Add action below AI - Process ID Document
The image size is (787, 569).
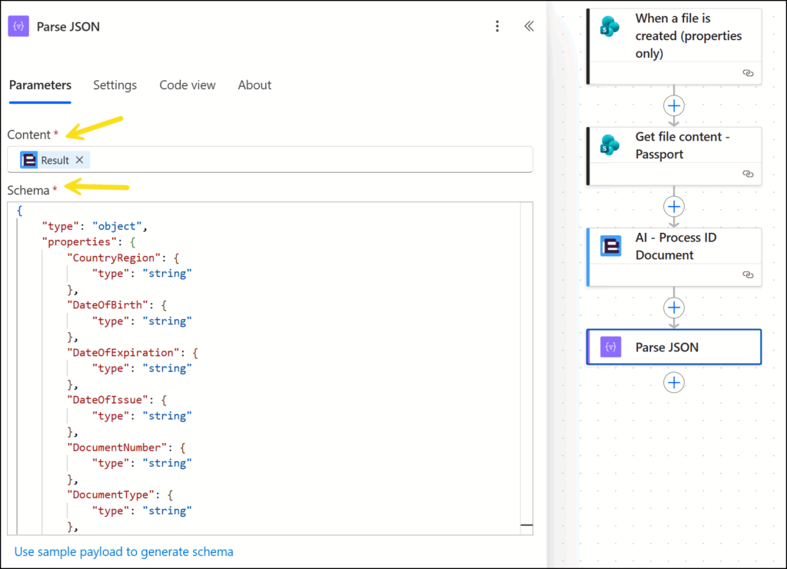click(674, 308)
